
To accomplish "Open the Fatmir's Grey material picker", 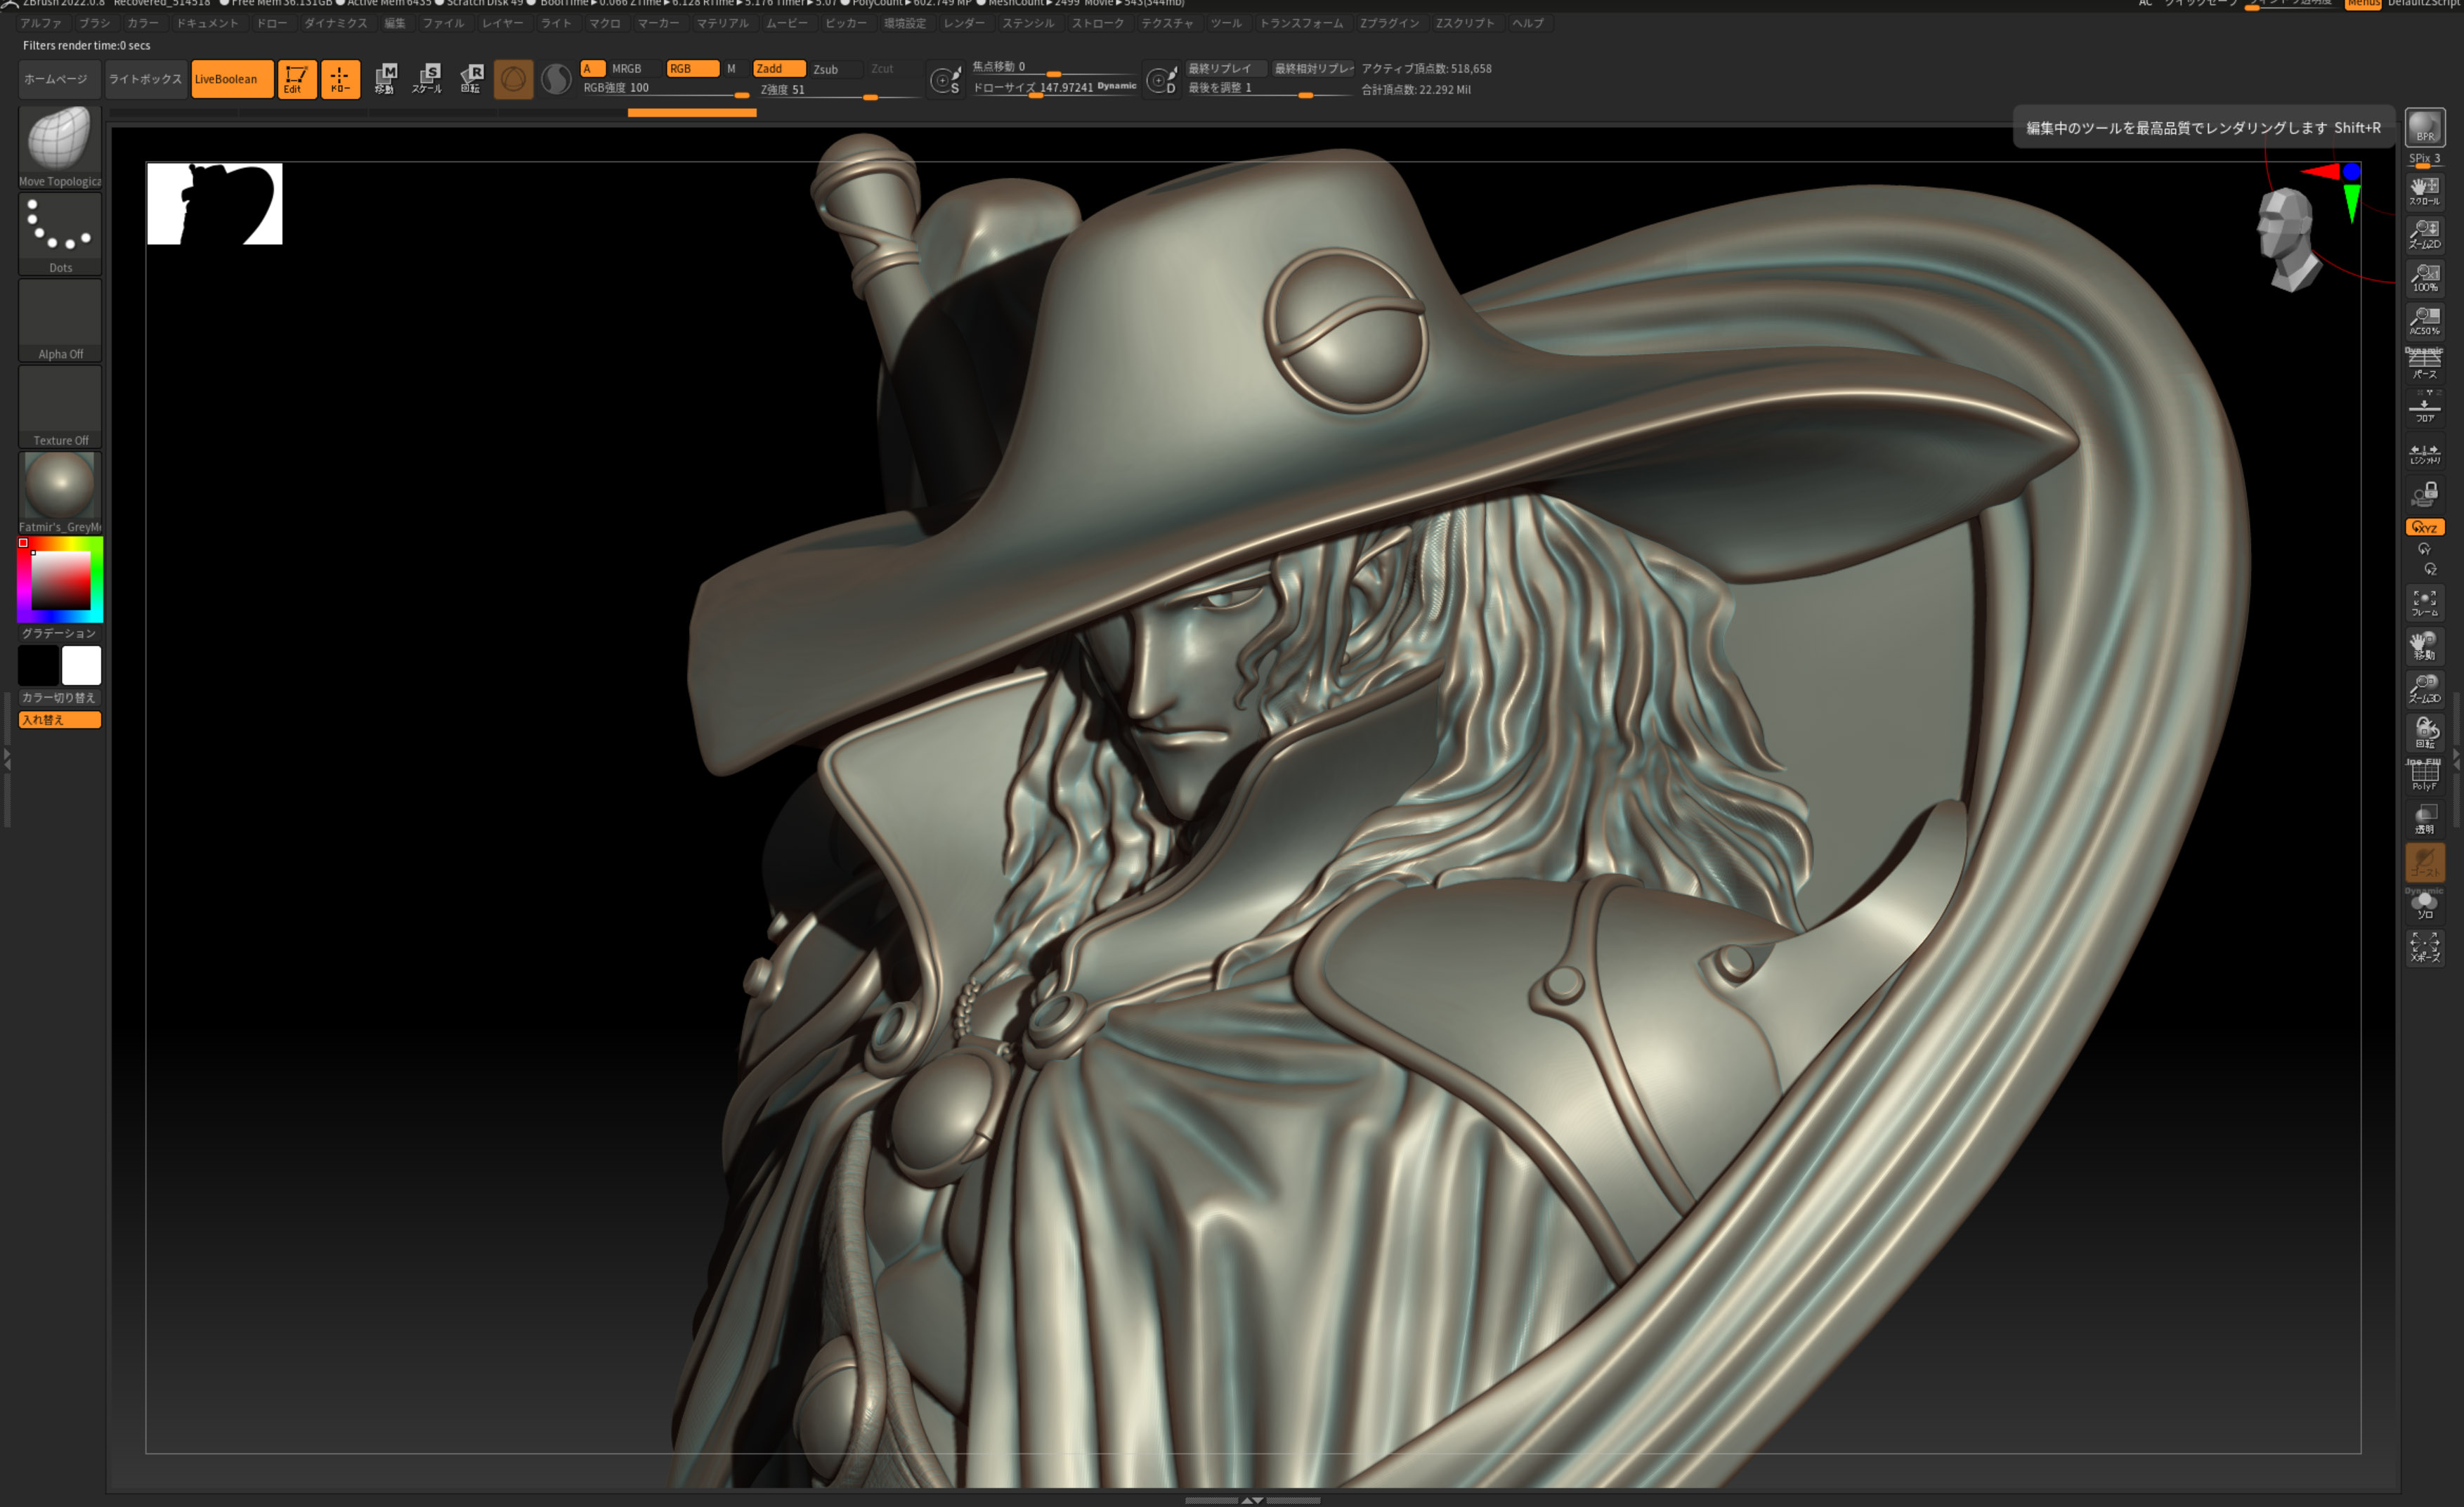I will (x=59, y=486).
